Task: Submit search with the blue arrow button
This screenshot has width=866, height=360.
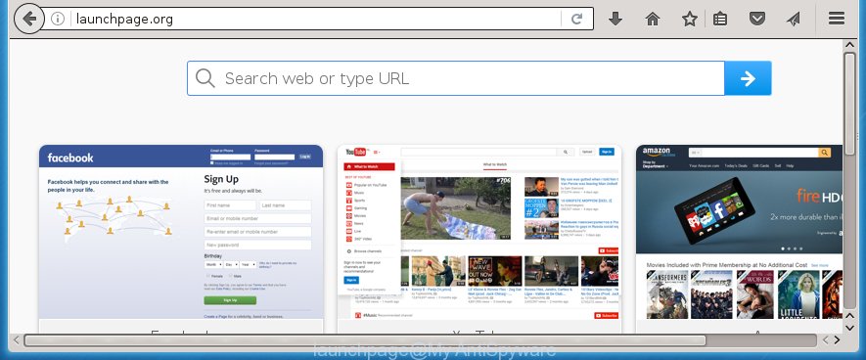Action: click(748, 78)
